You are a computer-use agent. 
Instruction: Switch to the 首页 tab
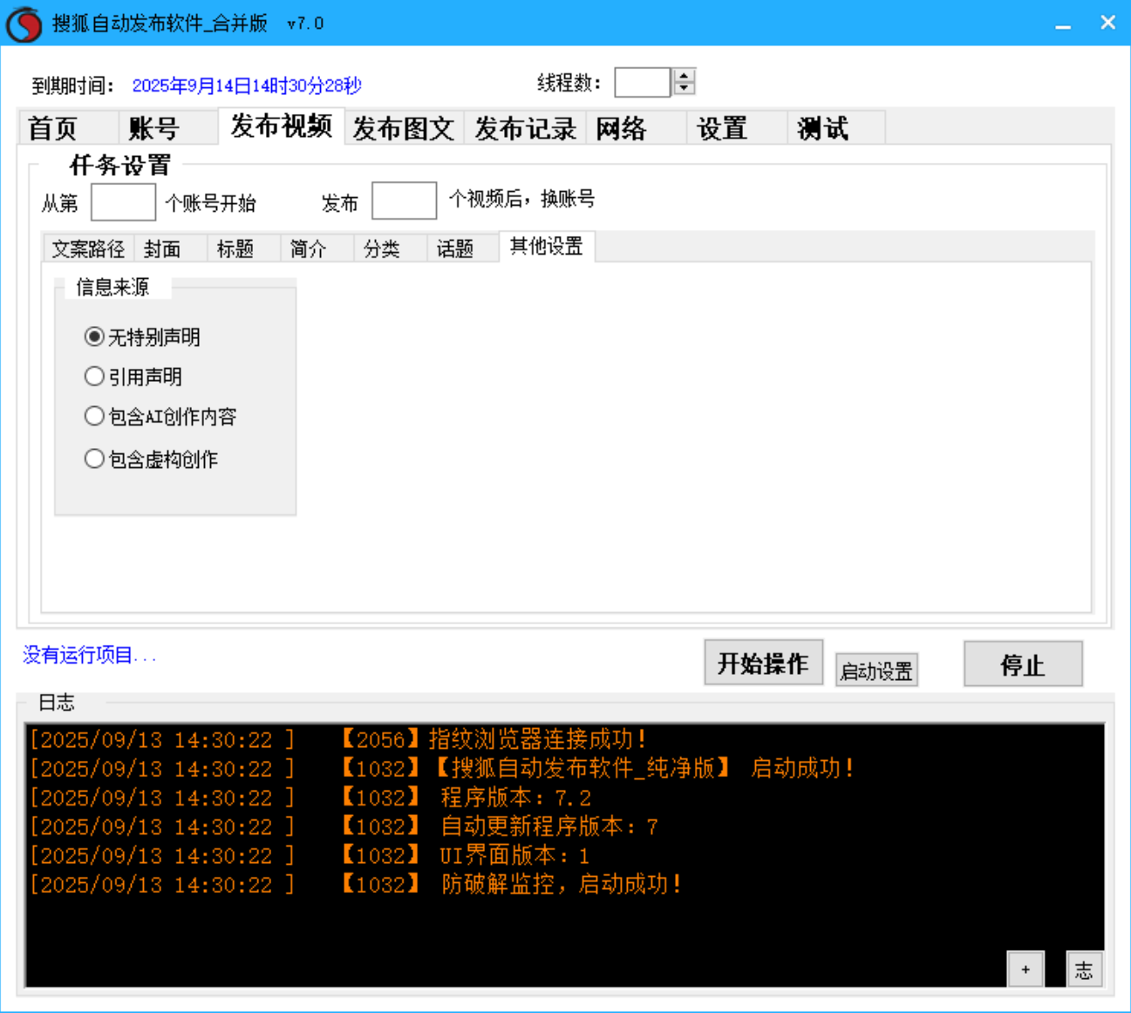click(52, 127)
